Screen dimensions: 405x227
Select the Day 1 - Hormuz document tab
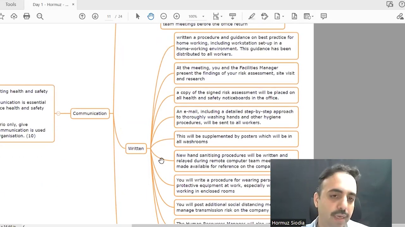click(51, 4)
